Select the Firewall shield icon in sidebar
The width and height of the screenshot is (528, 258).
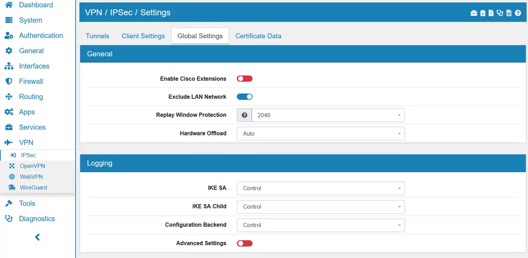coord(10,81)
